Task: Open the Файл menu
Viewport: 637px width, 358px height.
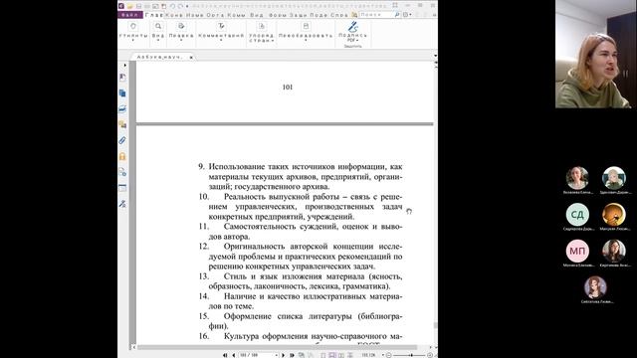Action: click(x=130, y=15)
